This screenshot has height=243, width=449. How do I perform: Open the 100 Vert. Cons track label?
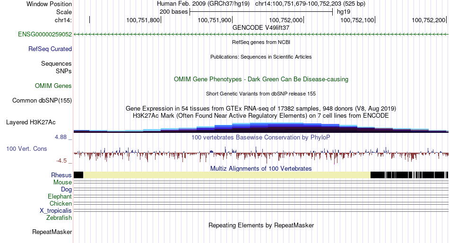26,149
